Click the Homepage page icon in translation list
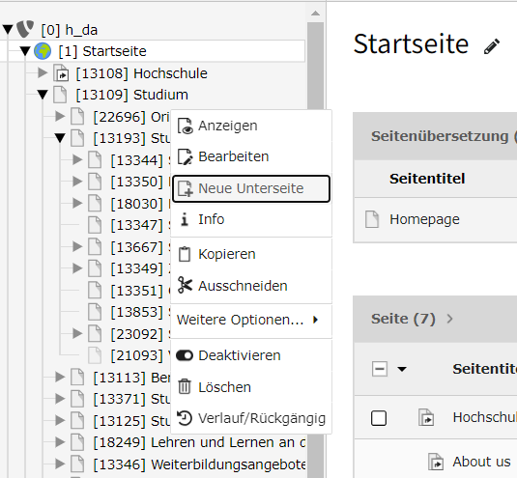 point(372,219)
